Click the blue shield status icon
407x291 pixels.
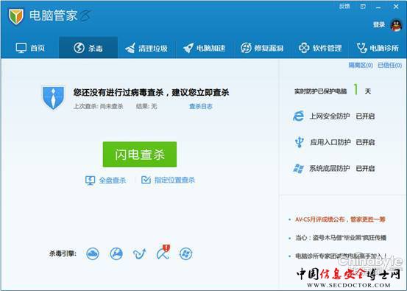[53, 98]
